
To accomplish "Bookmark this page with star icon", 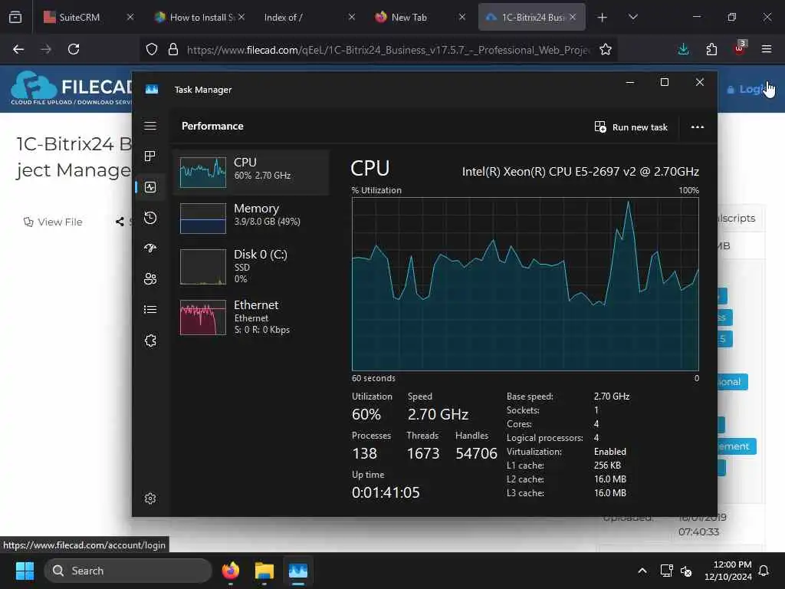I will click(x=606, y=49).
